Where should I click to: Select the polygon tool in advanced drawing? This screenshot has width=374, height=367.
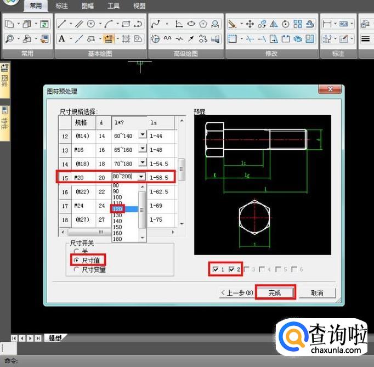pos(203,24)
